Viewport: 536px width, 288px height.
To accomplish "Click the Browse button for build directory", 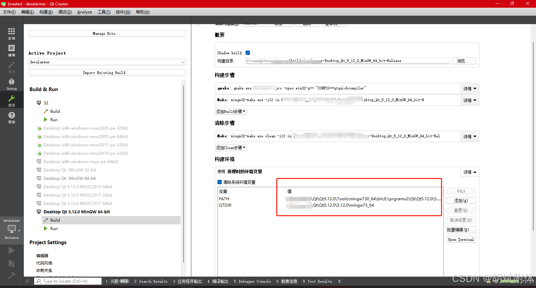I will (x=464, y=61).
